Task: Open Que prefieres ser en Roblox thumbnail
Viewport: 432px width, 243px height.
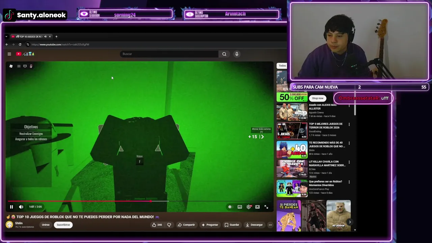Action: point(292,188)
